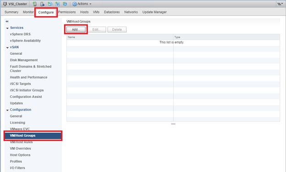This screenshot has width=286, height=172.
Task: Collapse the Configuration section
Action: pos(7,110)
